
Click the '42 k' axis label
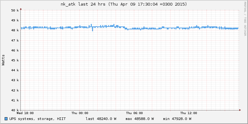click(x=15, y=91)
